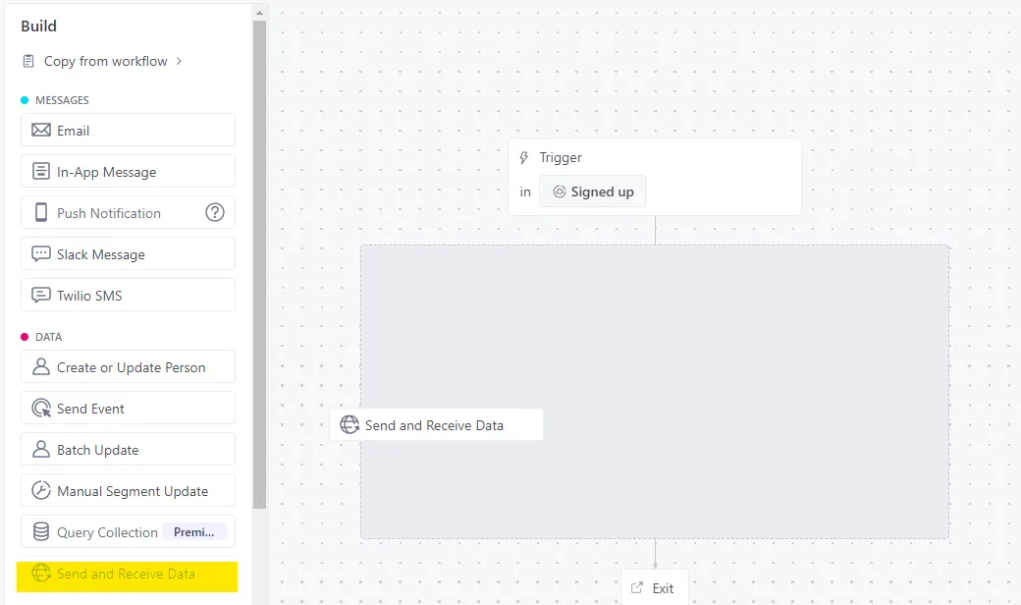Select the Send and Receive Data canvas node
The height and width of the screenshot is (605, 1021).
[436, 424]
